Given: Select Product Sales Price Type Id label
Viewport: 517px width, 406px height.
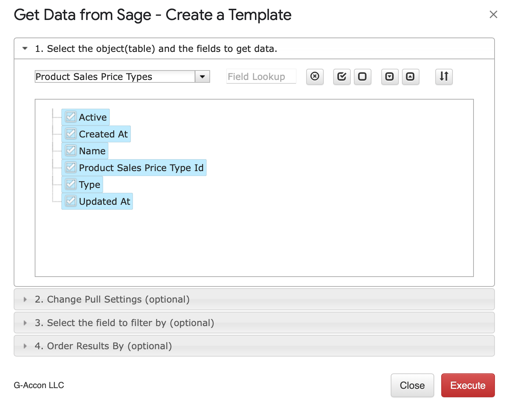Looking at the screenshot, I should (141, 168).
